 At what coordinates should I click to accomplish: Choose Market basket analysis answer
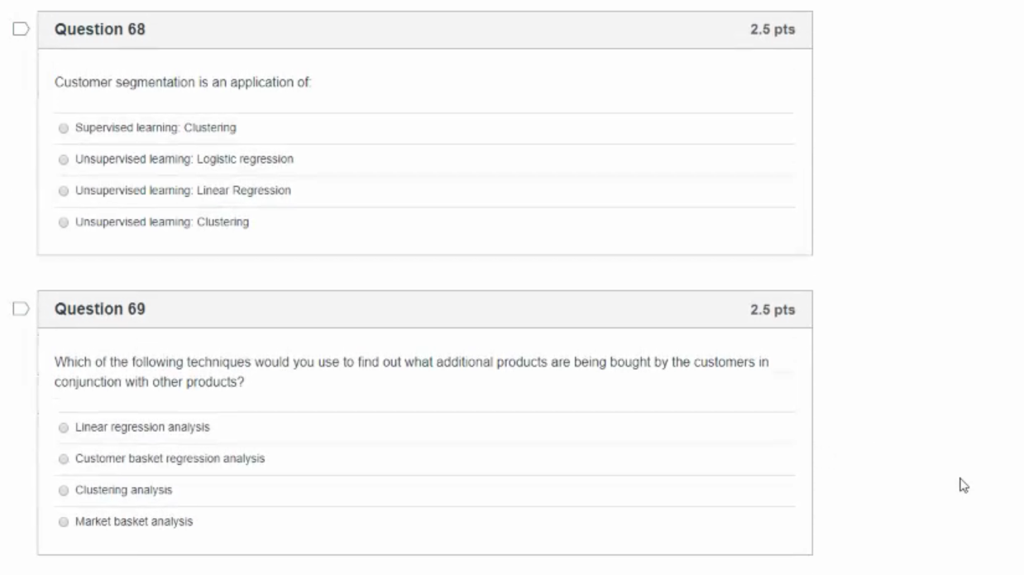tap(64, 522)
